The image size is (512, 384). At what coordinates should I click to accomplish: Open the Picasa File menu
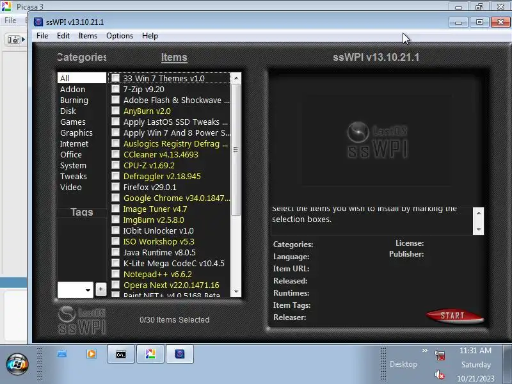[x=10, y=20]
